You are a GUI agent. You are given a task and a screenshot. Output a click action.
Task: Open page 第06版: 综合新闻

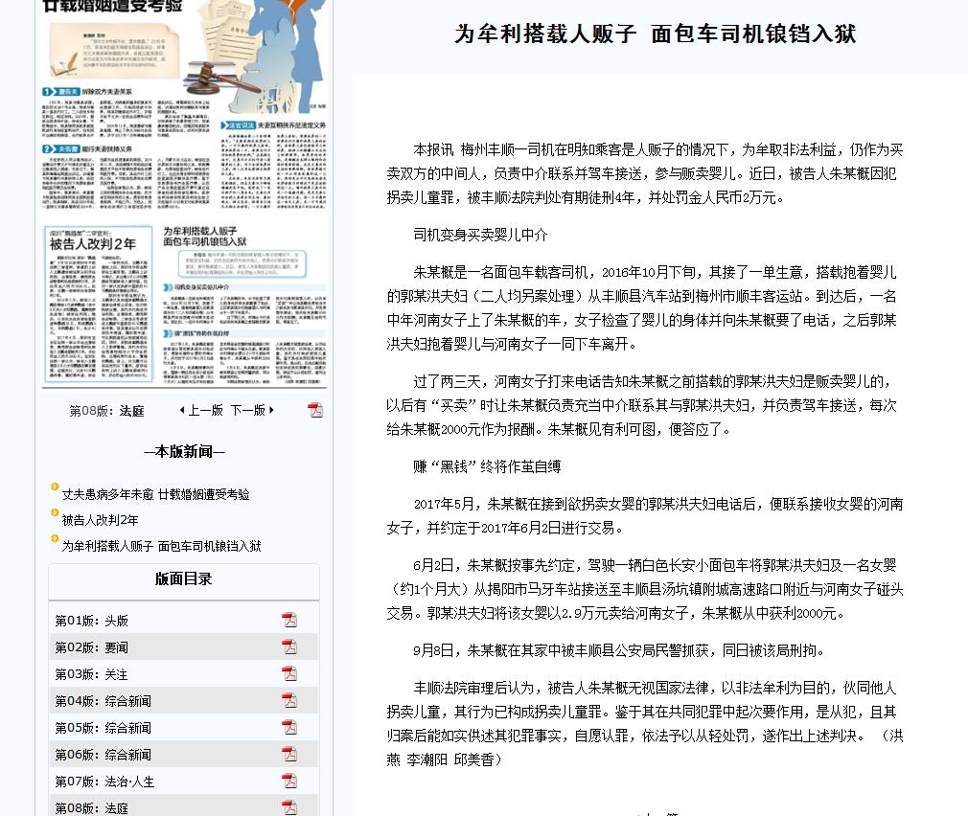[x=104, y=755]
